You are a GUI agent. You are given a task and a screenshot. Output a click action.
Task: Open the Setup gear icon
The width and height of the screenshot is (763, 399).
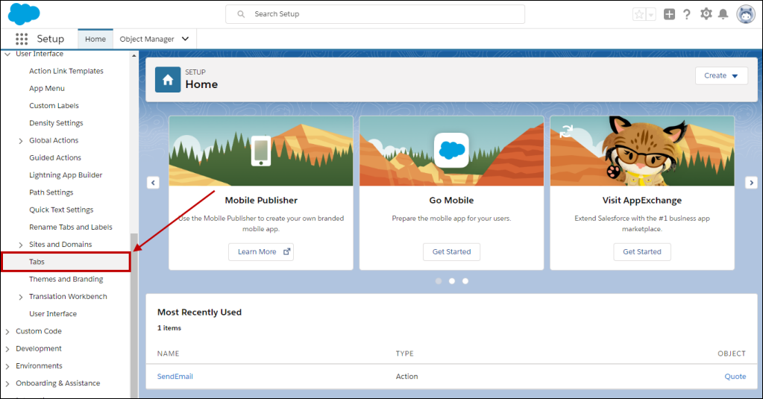click(x=706, y=14)
